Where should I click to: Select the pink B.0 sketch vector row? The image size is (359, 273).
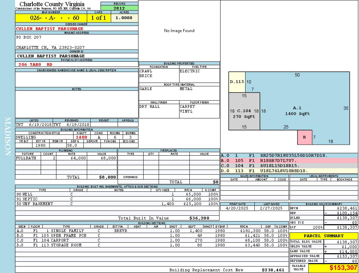(289, 160)
